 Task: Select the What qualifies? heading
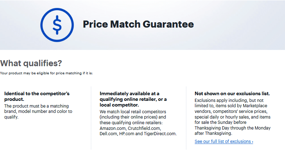click(31, 63)
